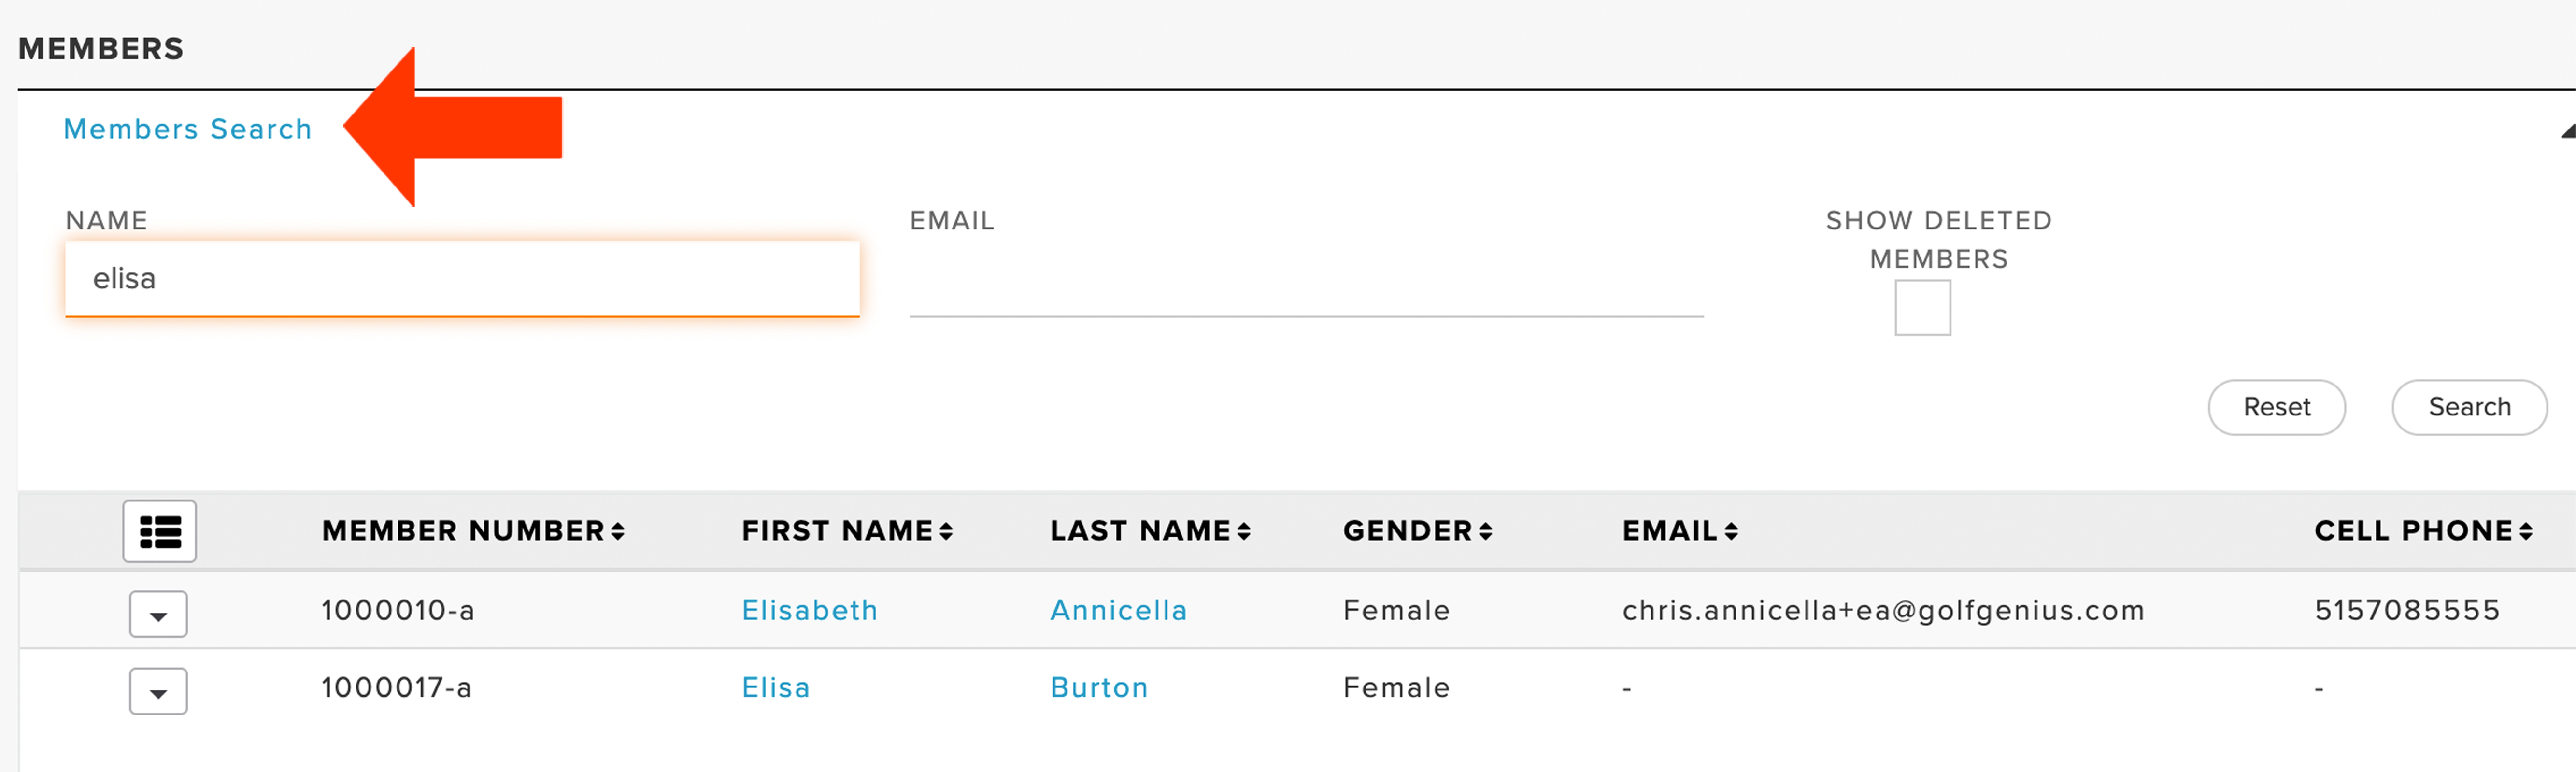The width and height of the screenshot is (2576, 772).
Task: Open actions dropdown for Elisa Burton
Action: coord(158,691)
